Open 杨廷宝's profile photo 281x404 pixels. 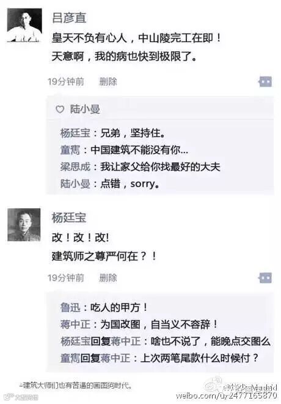coord(24,225)
